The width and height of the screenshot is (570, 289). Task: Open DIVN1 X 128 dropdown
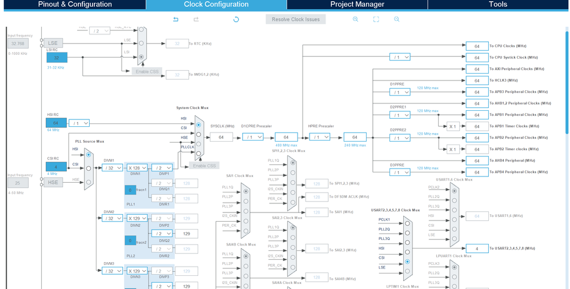coord(137,168)
